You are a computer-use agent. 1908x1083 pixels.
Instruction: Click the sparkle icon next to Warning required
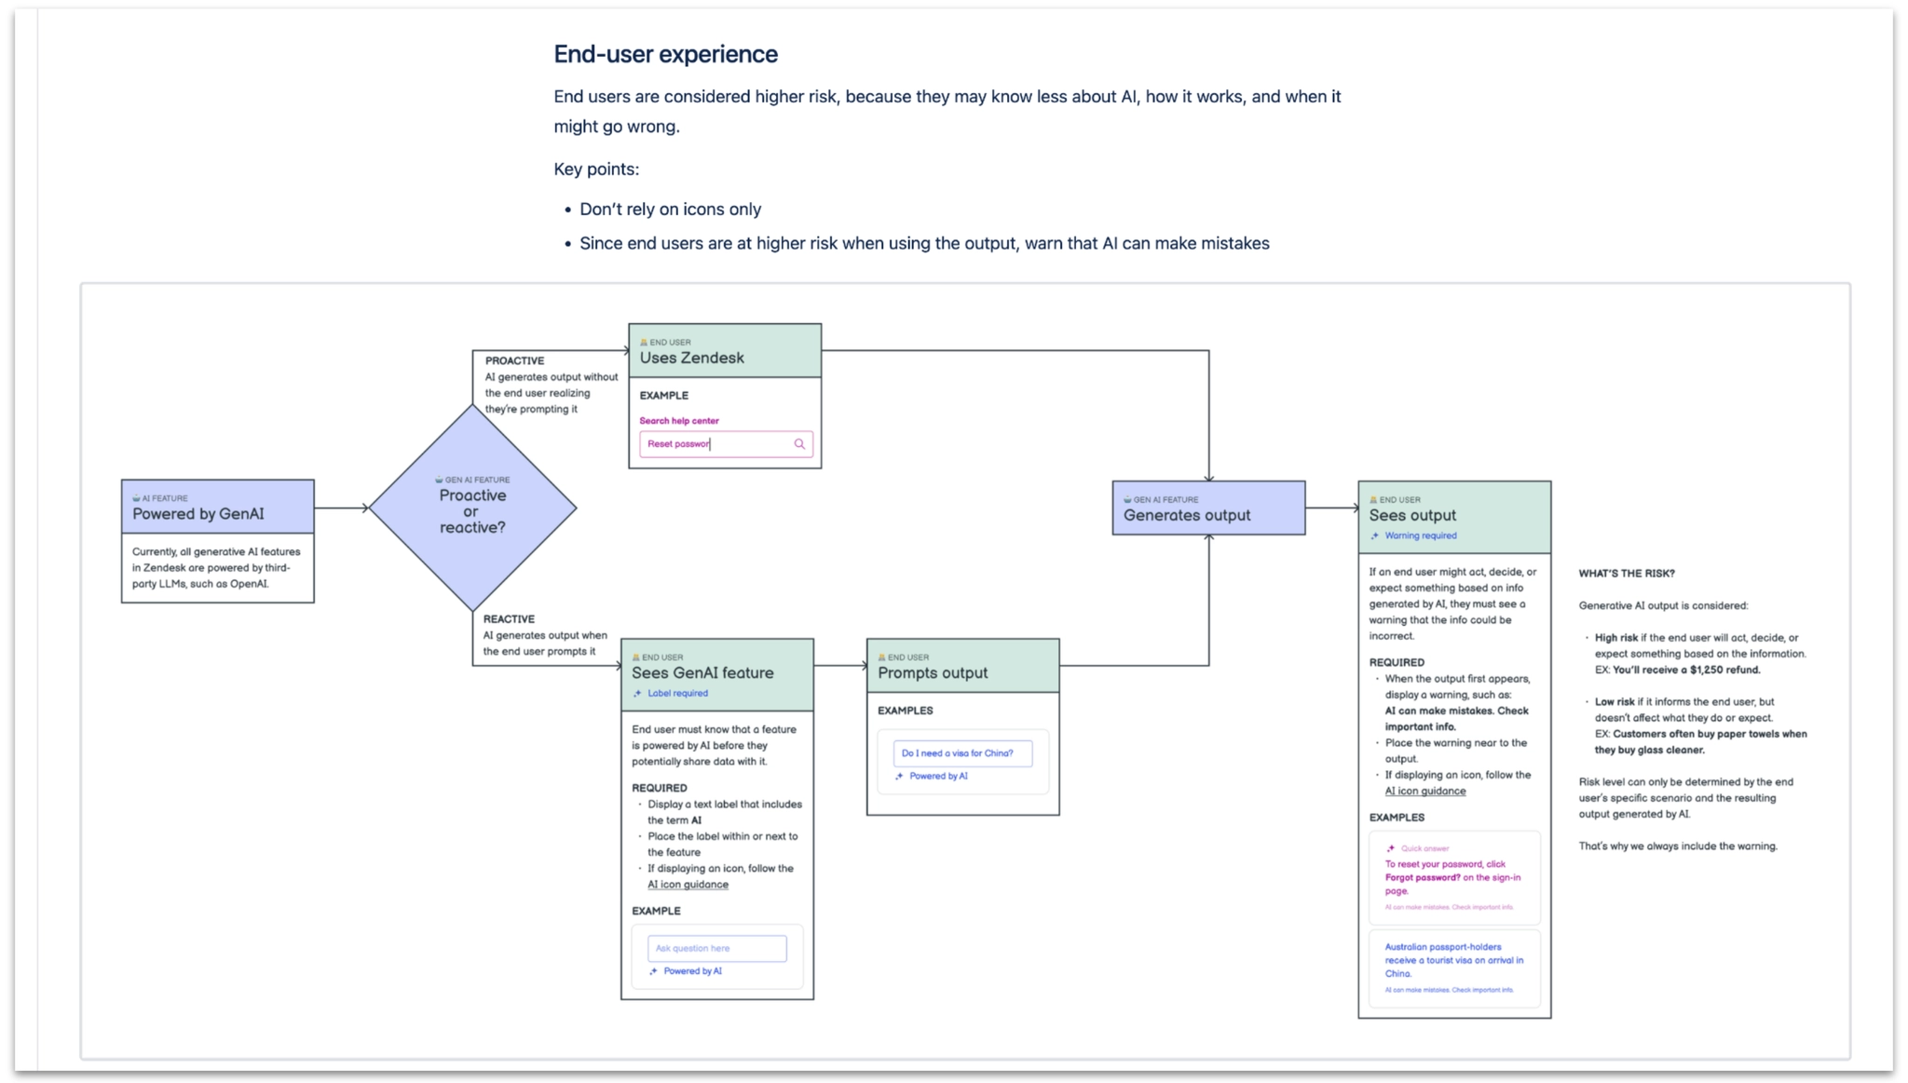coord(1374,535)
